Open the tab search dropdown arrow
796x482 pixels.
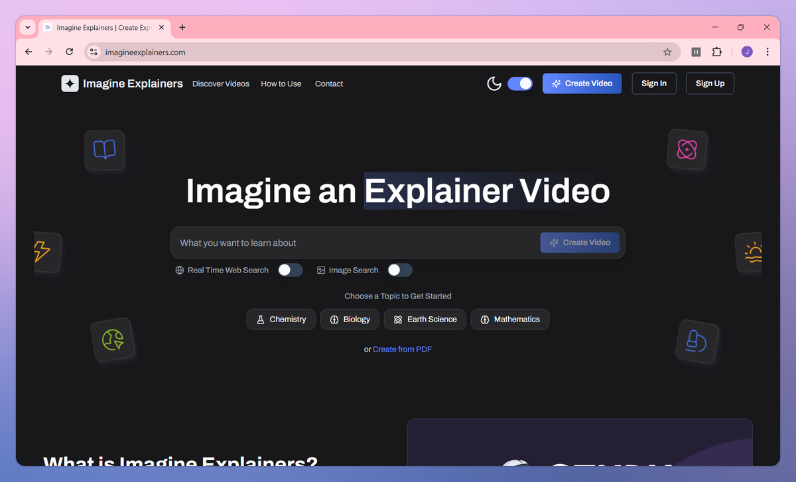click(28, 27)
